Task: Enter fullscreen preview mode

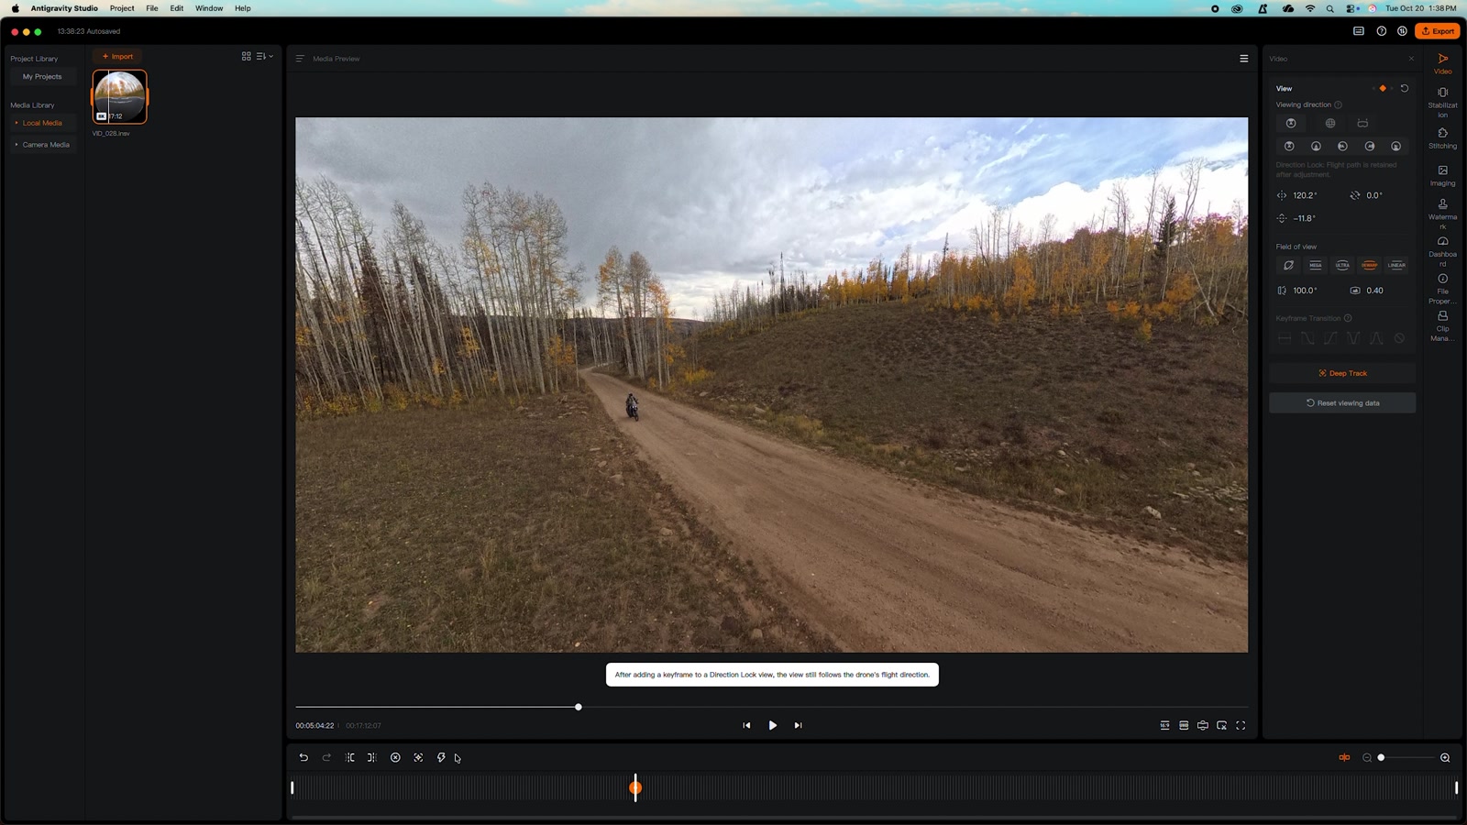Action: pyautogui.click(x=1241, y=725)
